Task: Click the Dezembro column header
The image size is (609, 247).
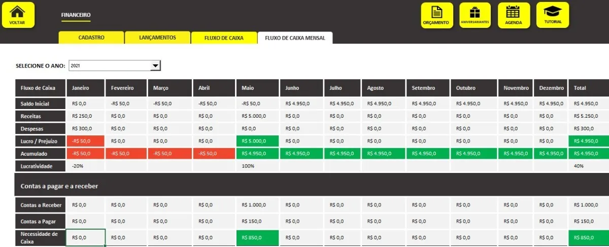Action: click(x=550, y=88)
